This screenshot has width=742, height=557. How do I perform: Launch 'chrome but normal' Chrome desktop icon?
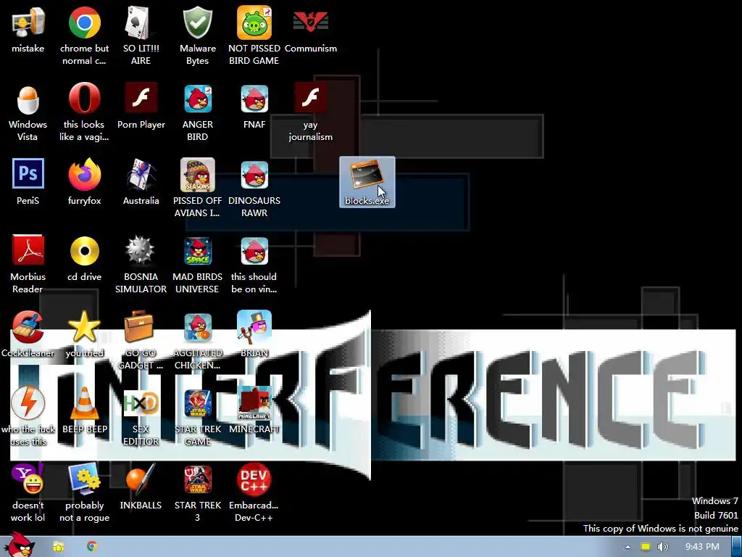click(84, 22)
